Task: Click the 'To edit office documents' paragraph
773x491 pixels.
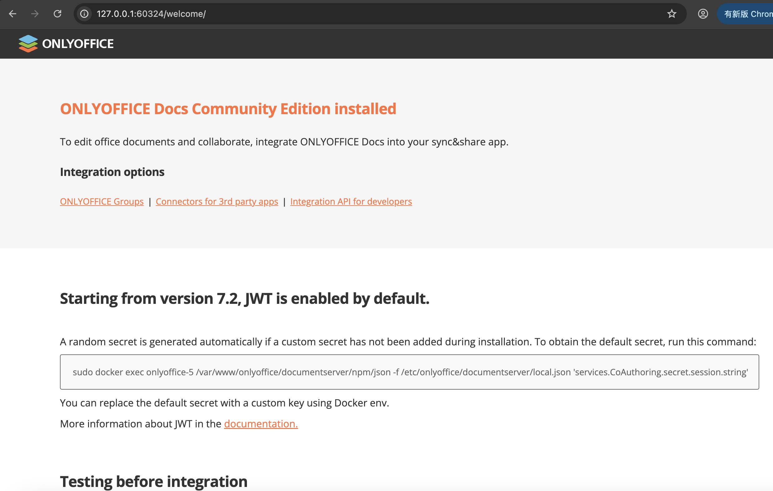Action: [x=284, y=142]
